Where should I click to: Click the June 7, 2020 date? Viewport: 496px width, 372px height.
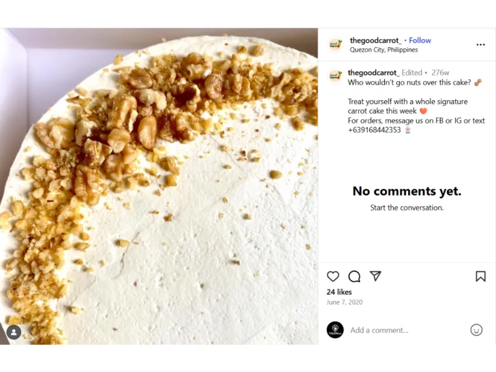click(x=345, y=302)
